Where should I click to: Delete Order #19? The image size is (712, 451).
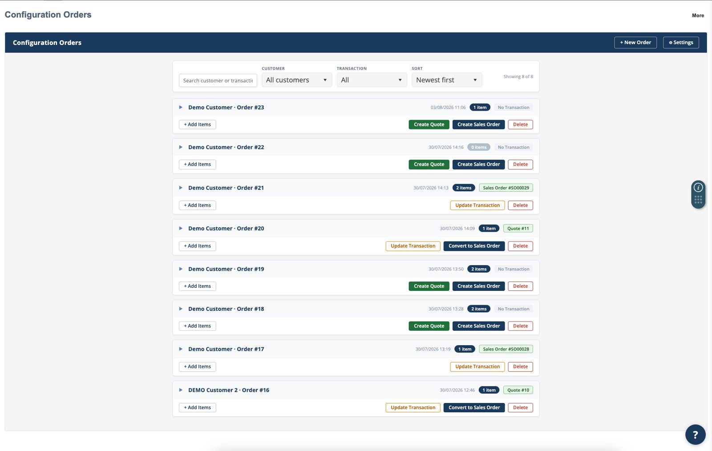tap(520, 286)
